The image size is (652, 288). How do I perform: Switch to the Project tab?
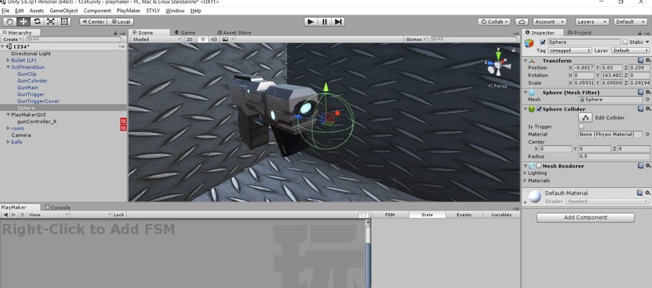tap(579, 33)
